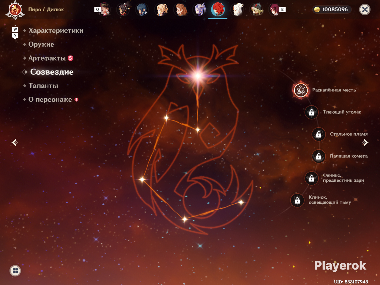Image resolution: width=380 pixels, height=285 pixels.
Task: Click the Стальное пламя label
Action: pos(349,134)
